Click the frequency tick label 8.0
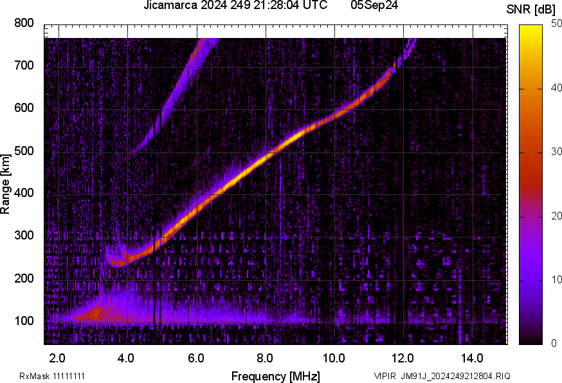Screen dimensions: 562x383 265,359
